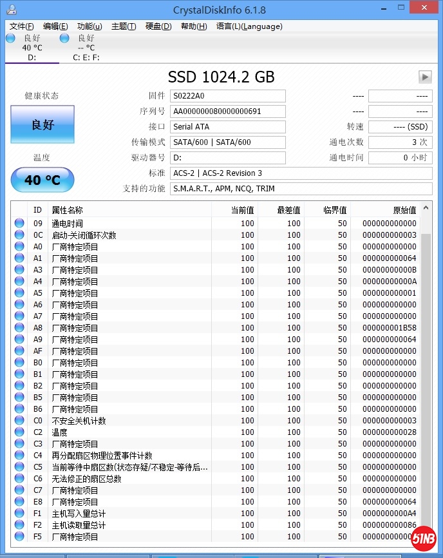Click the supported features field
The image size is (443, 558).
[301, 189]
